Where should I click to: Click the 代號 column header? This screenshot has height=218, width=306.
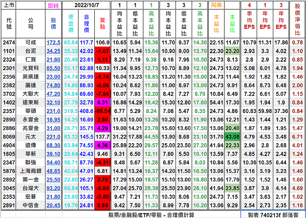9,23
